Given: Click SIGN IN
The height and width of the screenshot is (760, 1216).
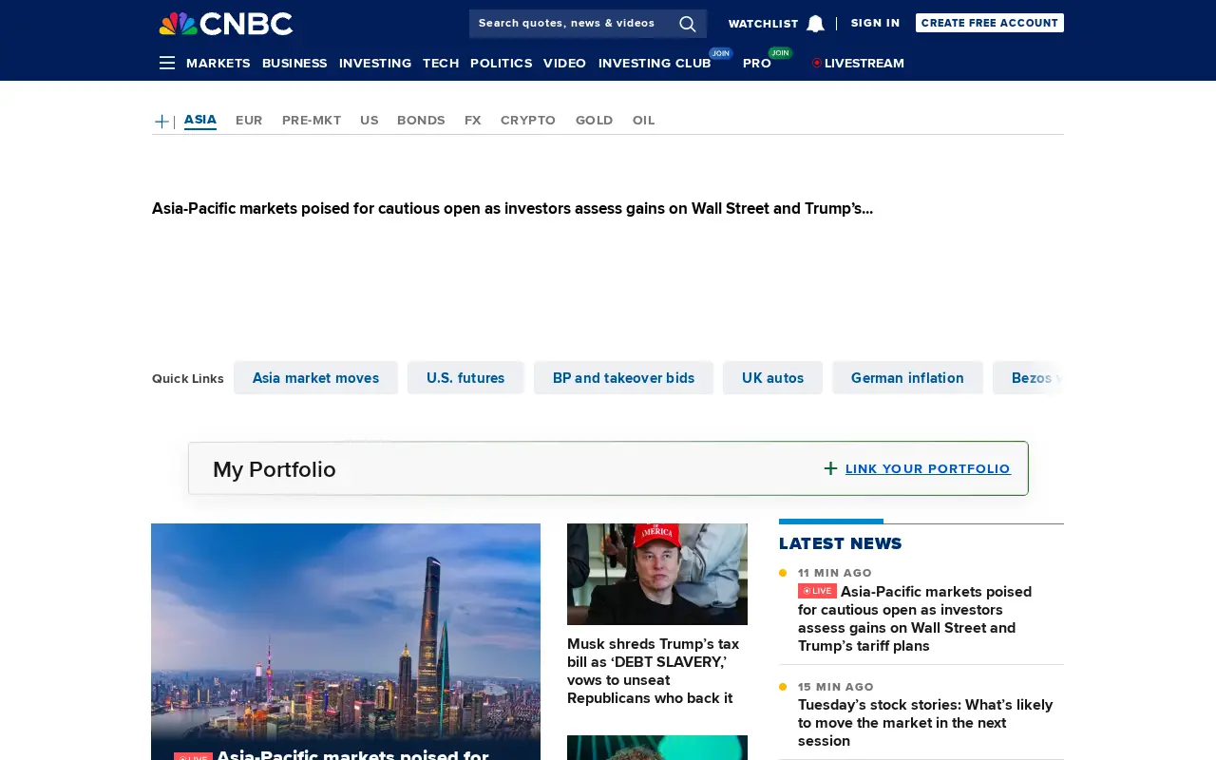Looking at the screenshot, I should pyautogui.click(x=875, y=23).
